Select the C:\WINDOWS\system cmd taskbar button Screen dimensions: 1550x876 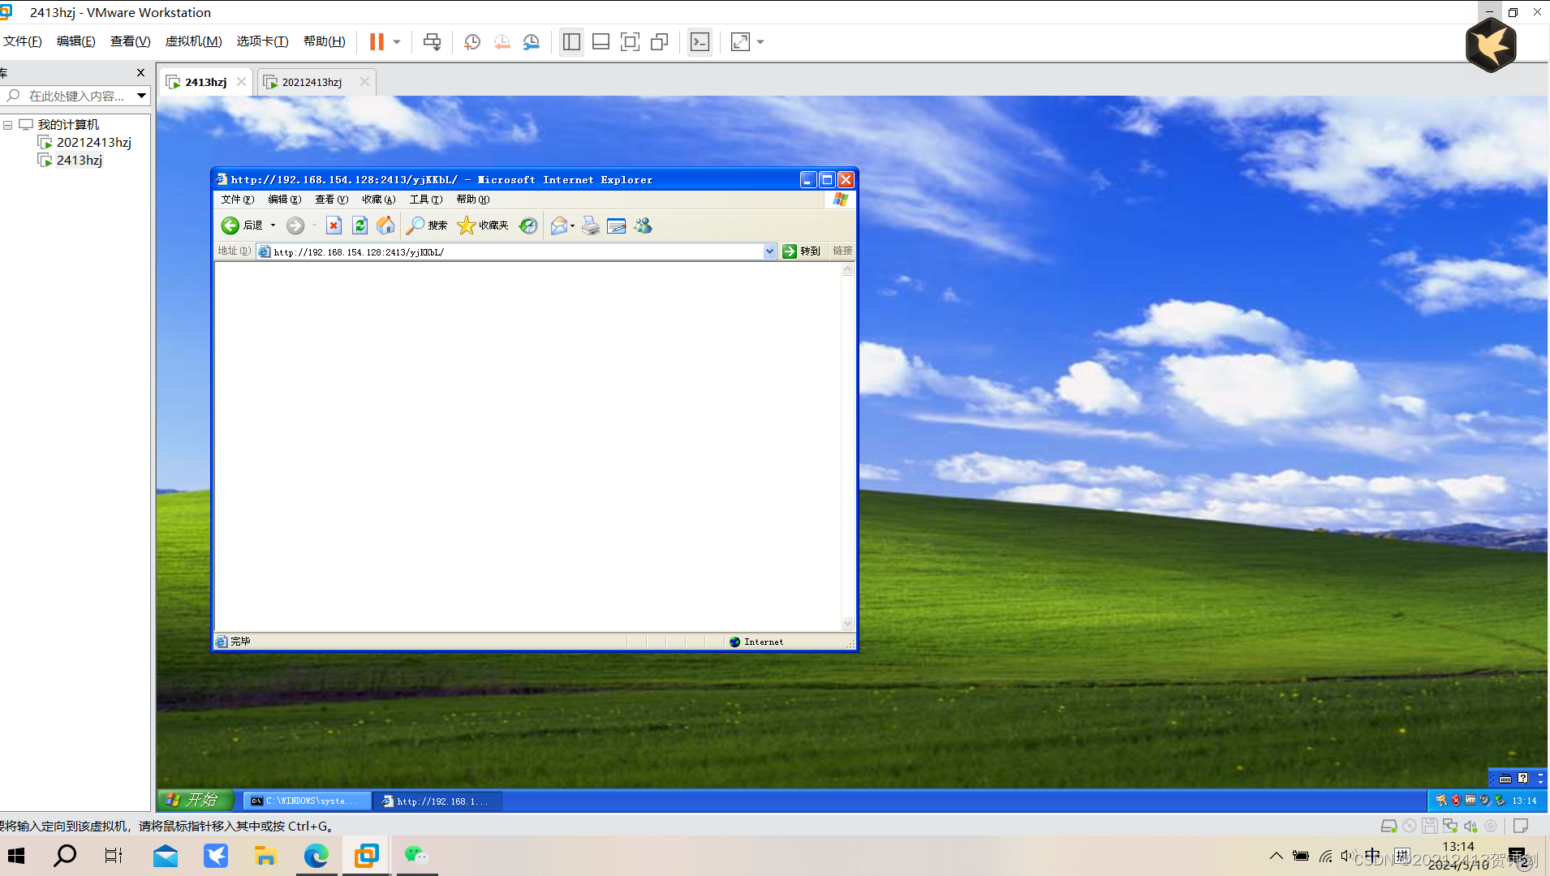(307, 801)
